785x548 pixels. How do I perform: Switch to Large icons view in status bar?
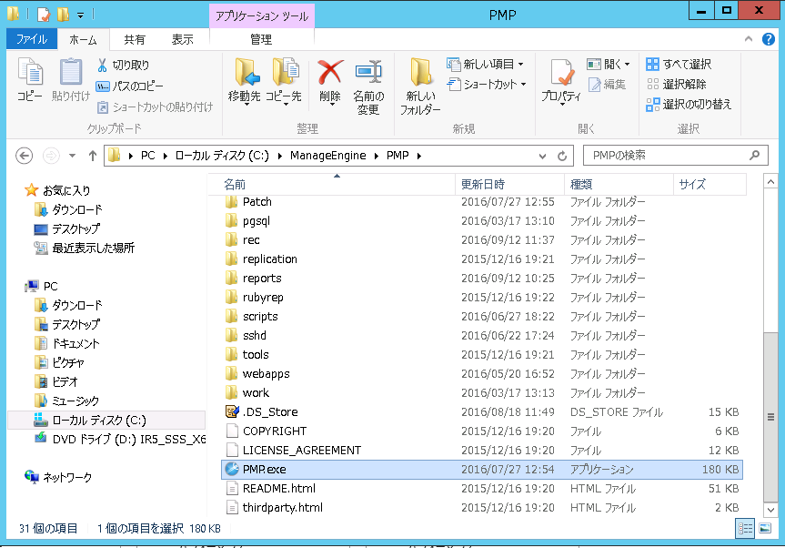765,529
